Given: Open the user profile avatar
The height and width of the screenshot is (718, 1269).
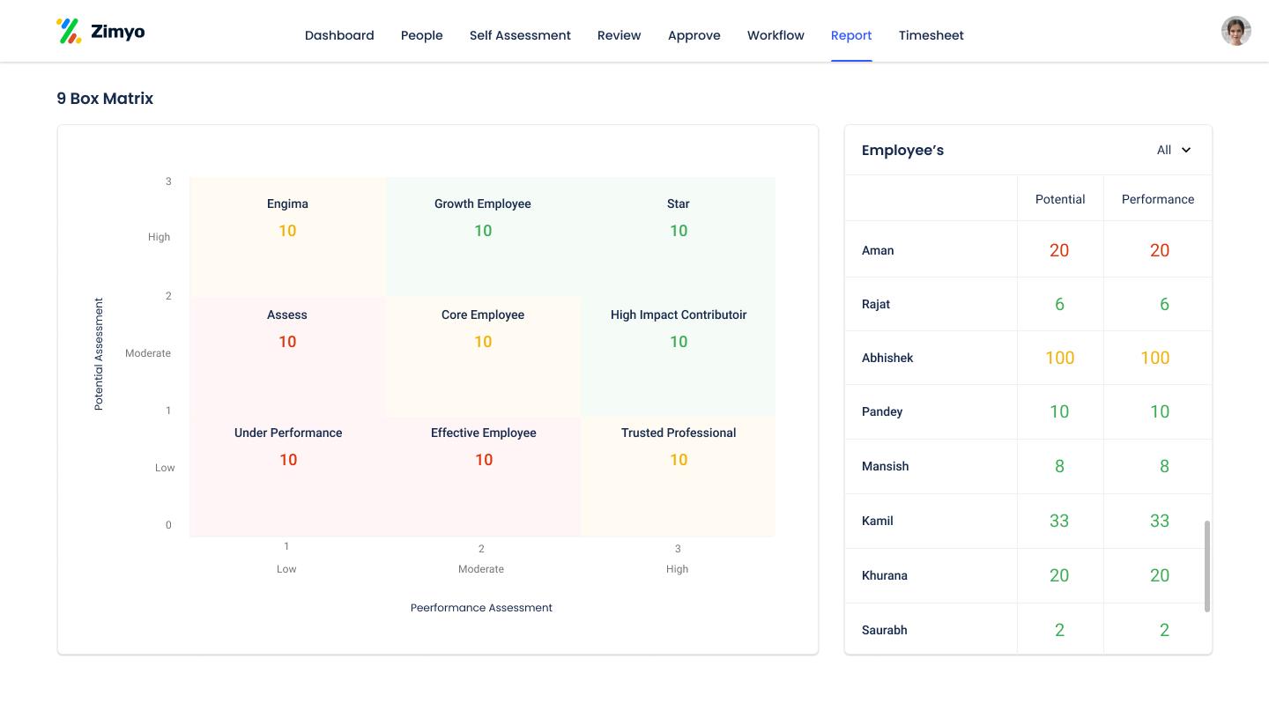Looking at the screenshot, I should pos(1236,31).
